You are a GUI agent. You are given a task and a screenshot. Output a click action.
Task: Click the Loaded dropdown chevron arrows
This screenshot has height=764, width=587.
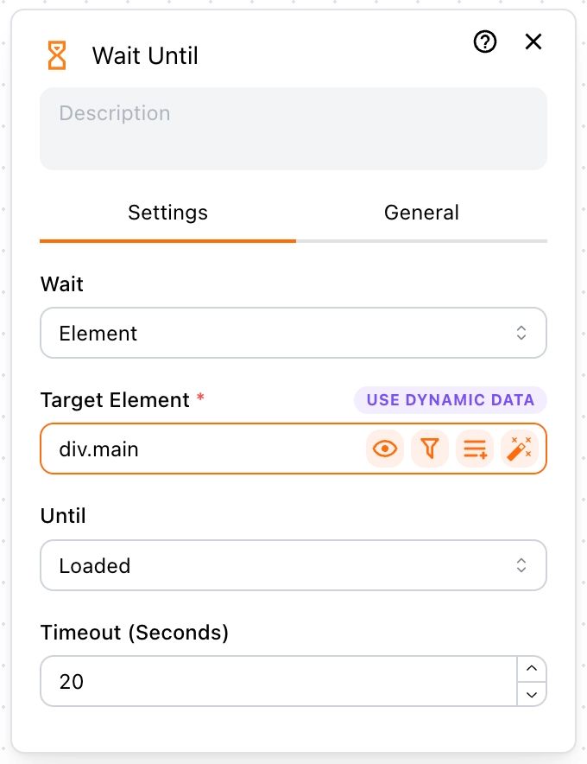[521, 565]
